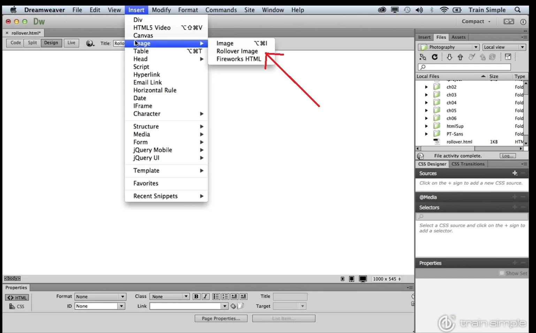Select Table in the Insert menu
Viewport: 536px width, 333px height.
point(166,51)
